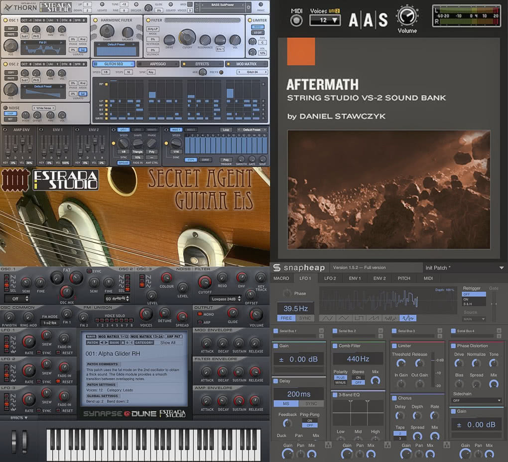Image resolution: width=508 pixels, height=462 pixels.
Task: Click the Thorn MSEG Loop button
Action: pyautogui.click(x=226, y=130)
